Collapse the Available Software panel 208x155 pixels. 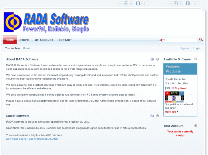tap(196, 59)
